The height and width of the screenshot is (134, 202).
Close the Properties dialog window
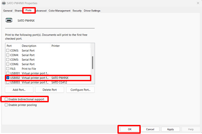click(197, 3)
